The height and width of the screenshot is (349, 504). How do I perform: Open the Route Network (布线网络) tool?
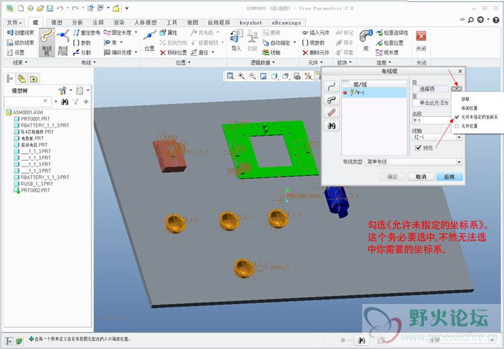(x=63, y=42)
